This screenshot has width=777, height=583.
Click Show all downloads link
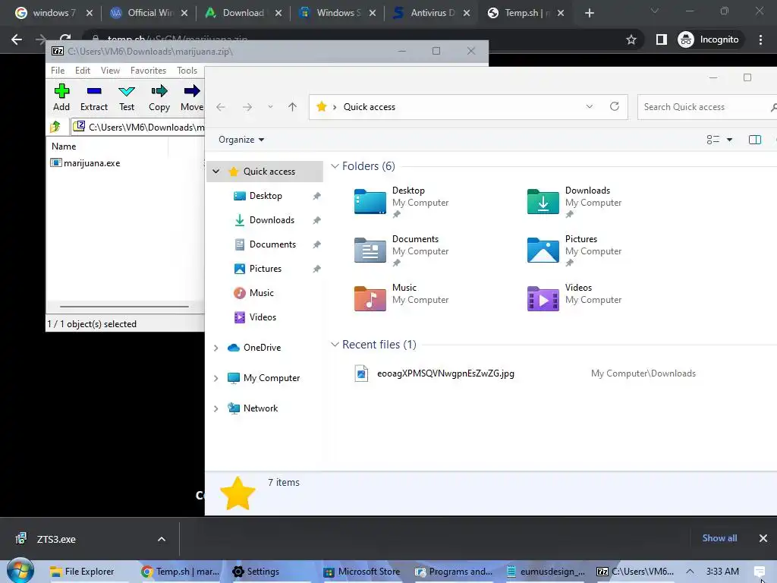point(719,538)
